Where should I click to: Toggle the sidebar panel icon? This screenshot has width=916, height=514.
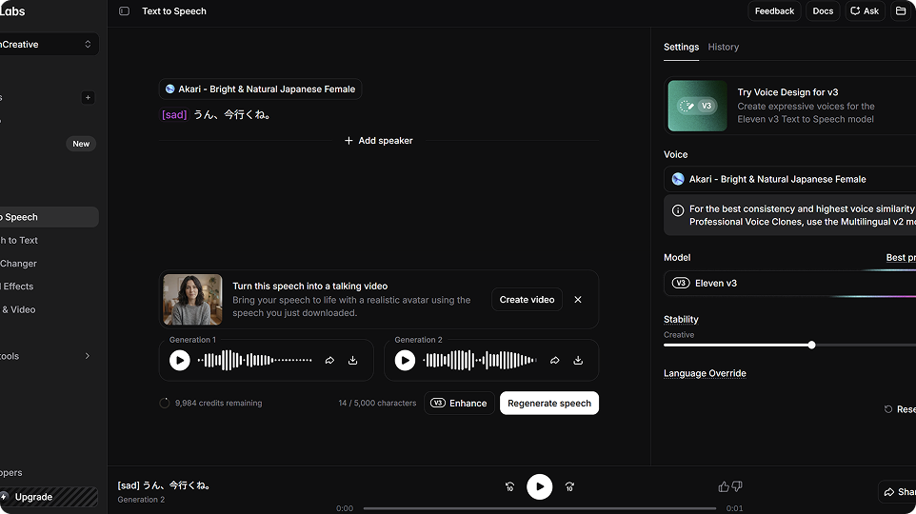coord(124,11)
